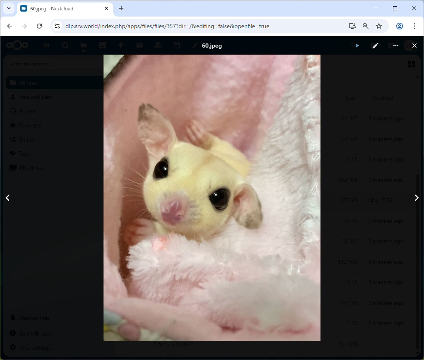Image resolution: width=424 pixels, height=360 pixels.
Task: Open the Chrome profile button
Action: click(400, 26)
